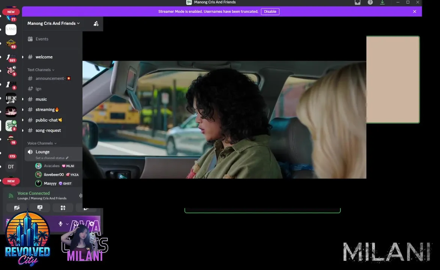The width and height of the screenshot is (440, 270).
Task: Open the Help question mark icon
Action: coord(370,3)
